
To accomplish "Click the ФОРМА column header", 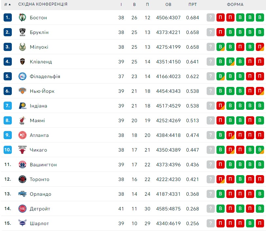I will coord(235,4).
